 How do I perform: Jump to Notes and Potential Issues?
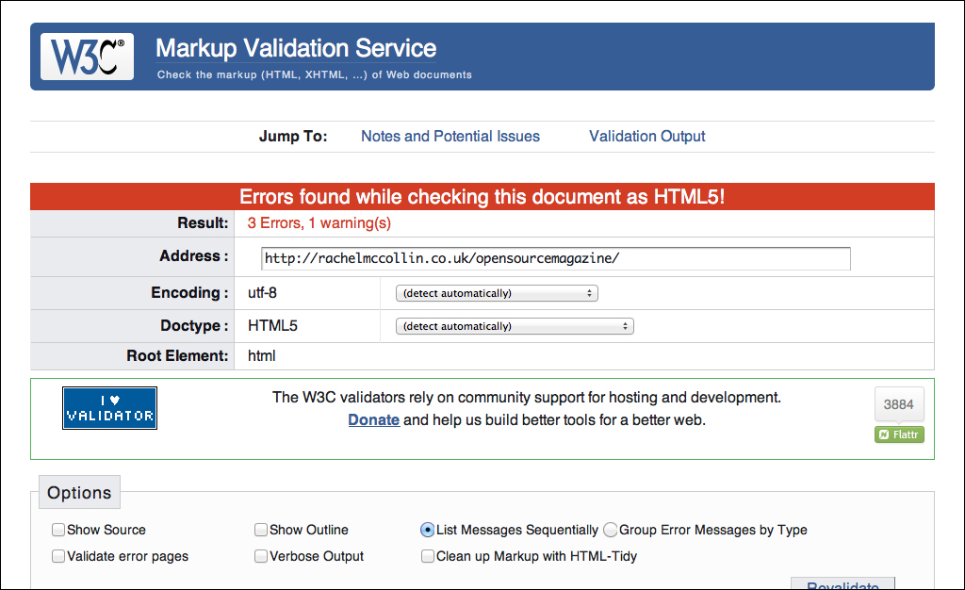(450, 137)
